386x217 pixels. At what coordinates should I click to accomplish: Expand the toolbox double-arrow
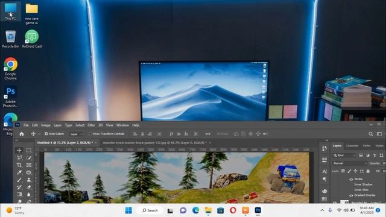(x=16, y=140)
